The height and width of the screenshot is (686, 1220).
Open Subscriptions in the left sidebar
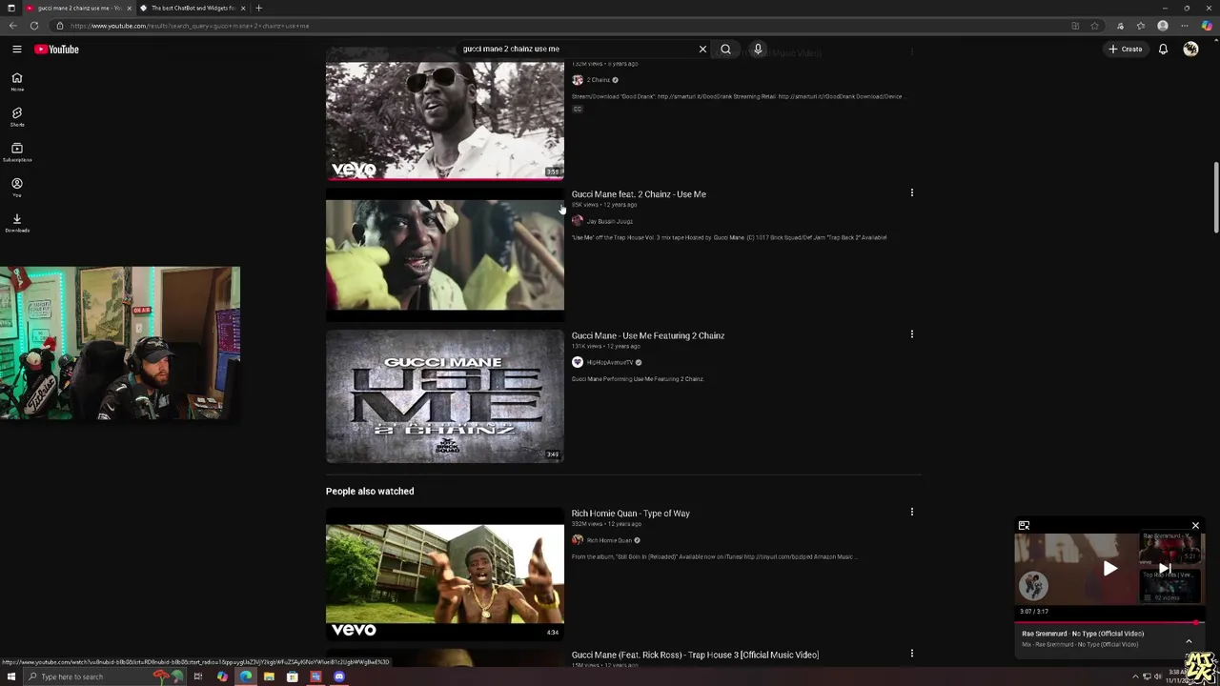click(16, 152)
